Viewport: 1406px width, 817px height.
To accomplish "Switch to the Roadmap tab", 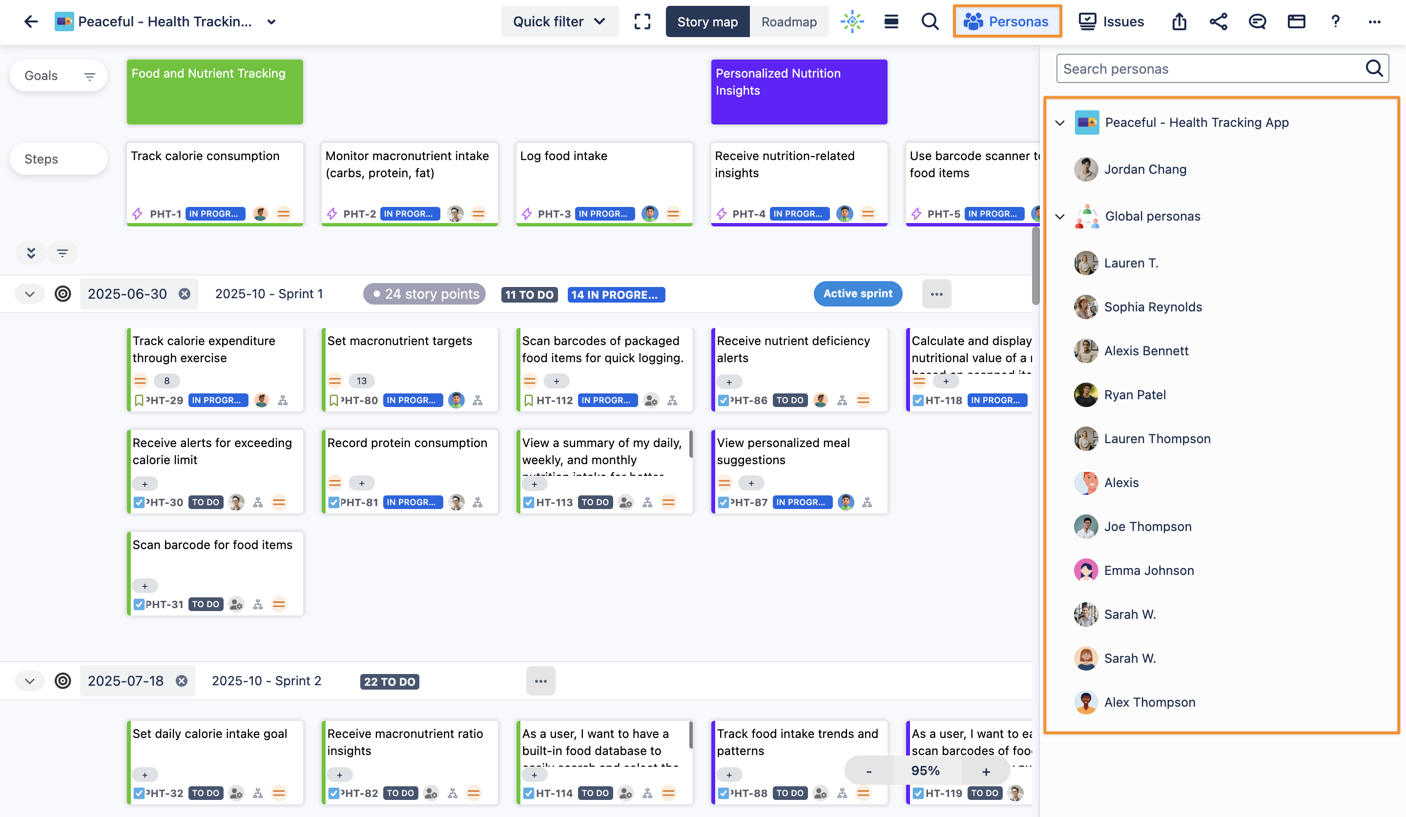I will [x=788, y=22].
